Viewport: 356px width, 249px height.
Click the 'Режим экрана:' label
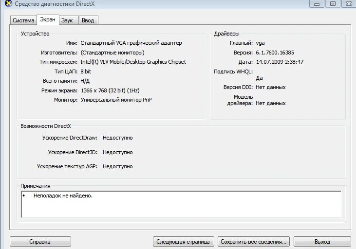click(59, 90)
